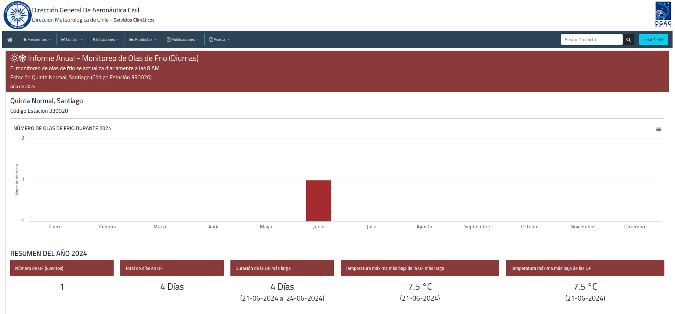
Task: Click the Número de OF (Eventos) card header
Action: click(62, 268)
